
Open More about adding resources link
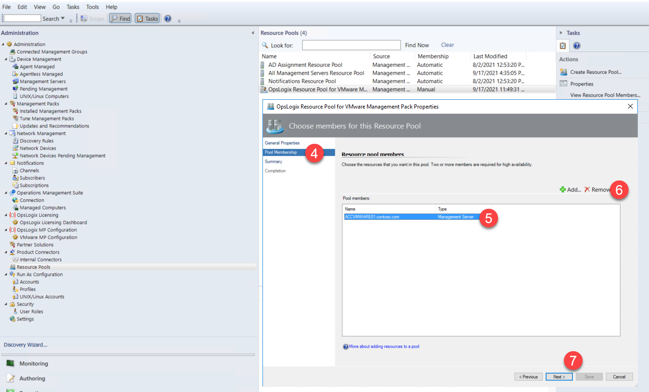[x=384, y=347]
